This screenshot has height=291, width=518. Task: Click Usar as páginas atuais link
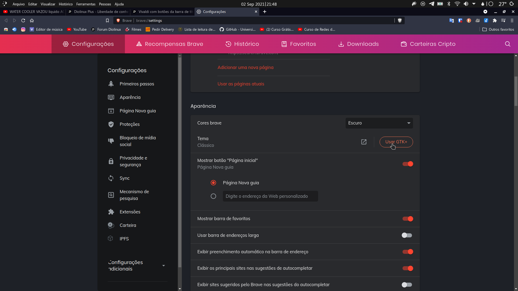(x=241, y=84)
